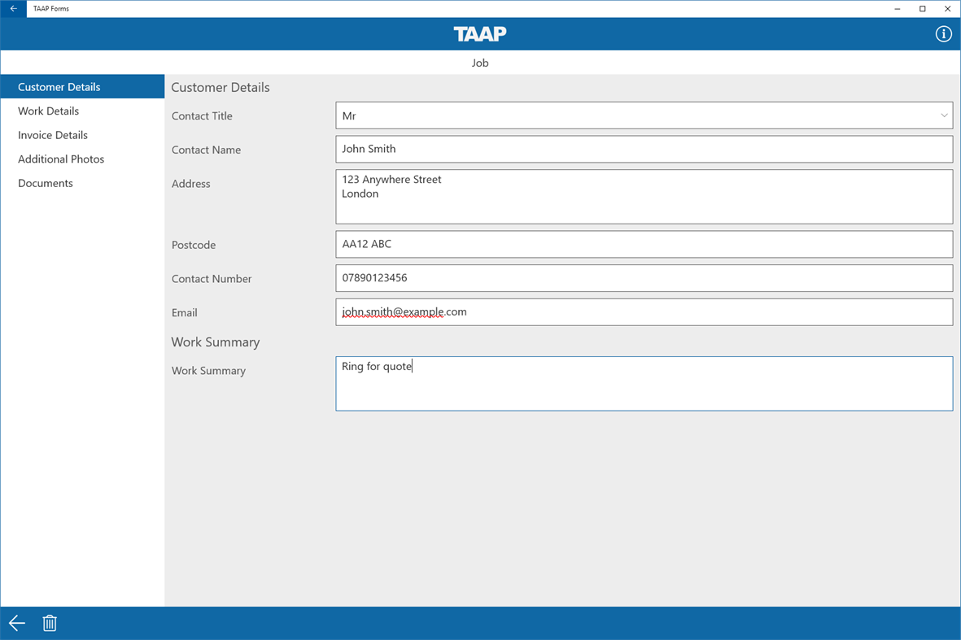Click the Work Summary text area
Screen dimensions: 961x640
click(644, 383)
